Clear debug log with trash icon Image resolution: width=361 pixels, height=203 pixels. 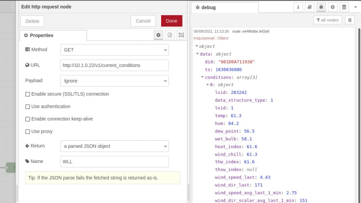pos(350,20)
